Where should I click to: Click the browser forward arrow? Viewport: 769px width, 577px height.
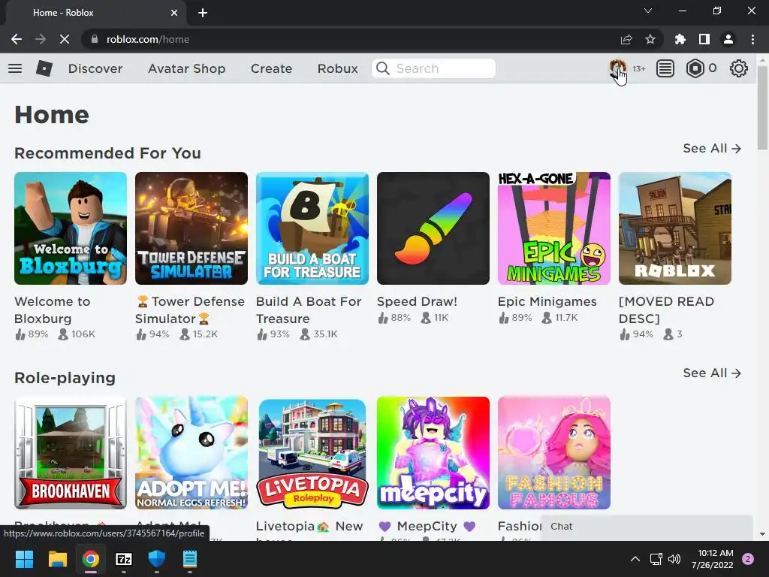[41, 39]
